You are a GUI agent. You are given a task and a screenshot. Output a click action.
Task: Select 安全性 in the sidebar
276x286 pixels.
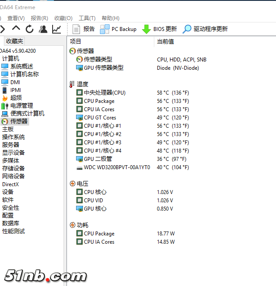point(10,208)
